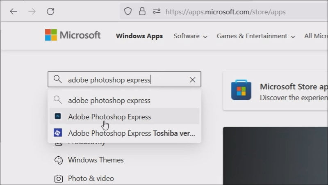328x185 pixels.
Task: Choose the Adobe Photoshop Express app suggestion
Action: point(125,116)
